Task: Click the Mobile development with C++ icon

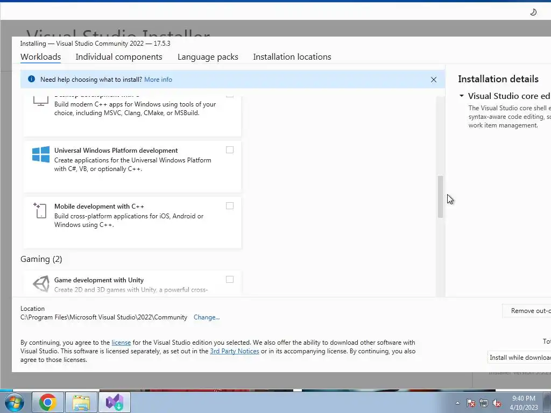Action: (x=40, y=210)
